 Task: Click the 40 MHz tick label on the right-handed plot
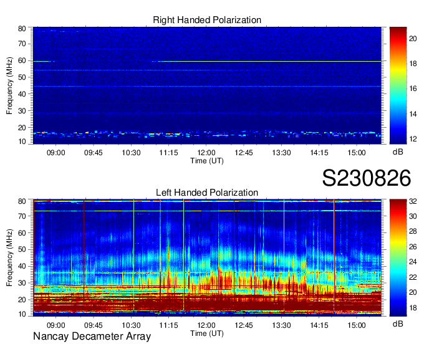22,94
